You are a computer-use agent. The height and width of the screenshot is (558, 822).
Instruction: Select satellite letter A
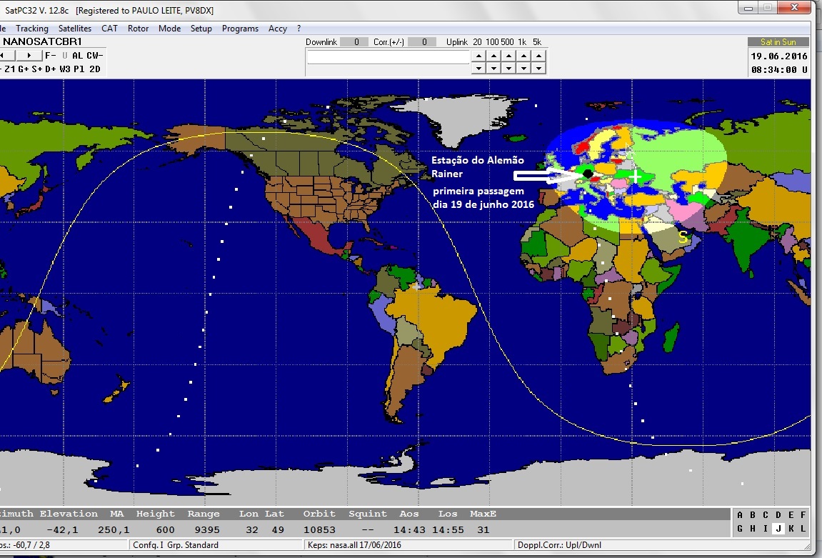[740, 515]
